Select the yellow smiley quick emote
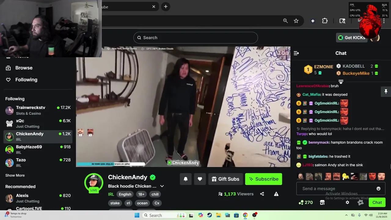391x220 pixels. pyautogui.click(x=345, y=176)
